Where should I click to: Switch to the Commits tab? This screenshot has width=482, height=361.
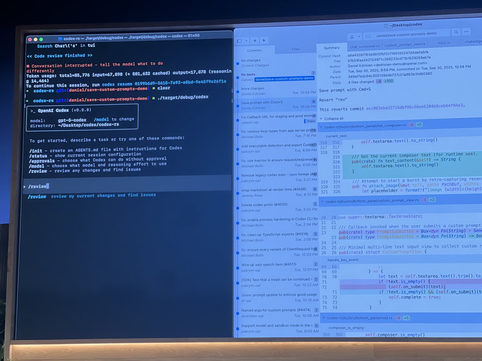click(254, 50)
